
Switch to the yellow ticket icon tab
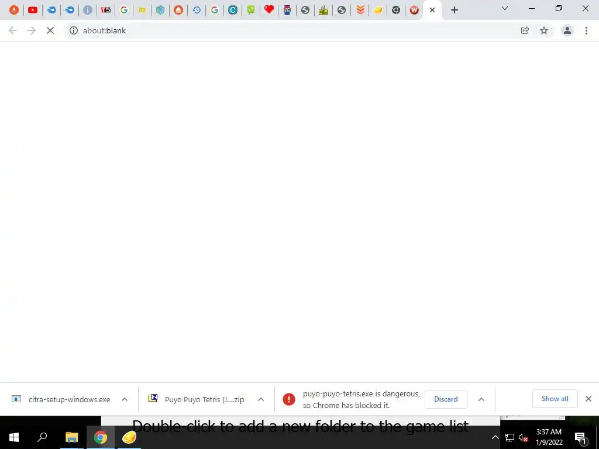142,10
